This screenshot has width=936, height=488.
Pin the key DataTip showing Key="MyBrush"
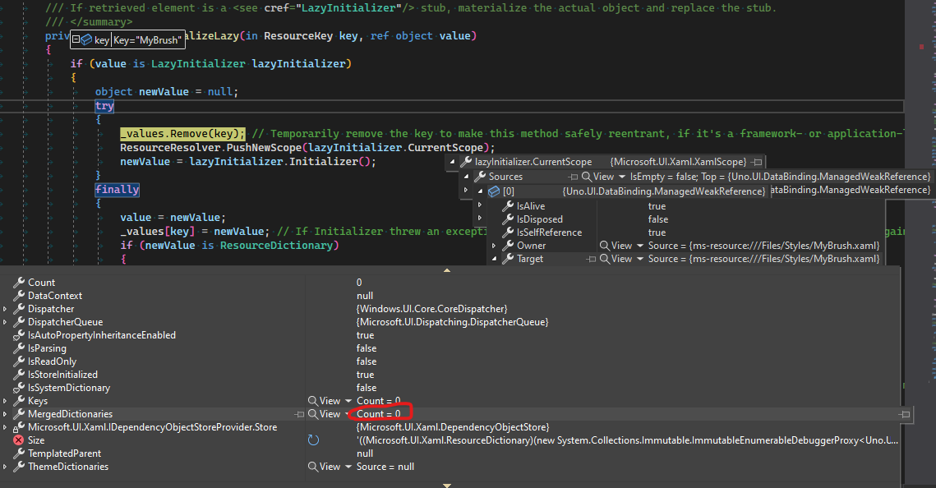pos(76,39)
